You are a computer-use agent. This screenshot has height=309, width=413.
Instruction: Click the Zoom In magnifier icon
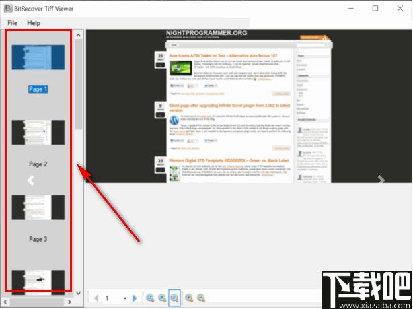click(x=189, y=298)
